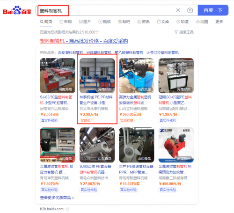Click related category 大号口径塑料制管机

coord(162,53)
